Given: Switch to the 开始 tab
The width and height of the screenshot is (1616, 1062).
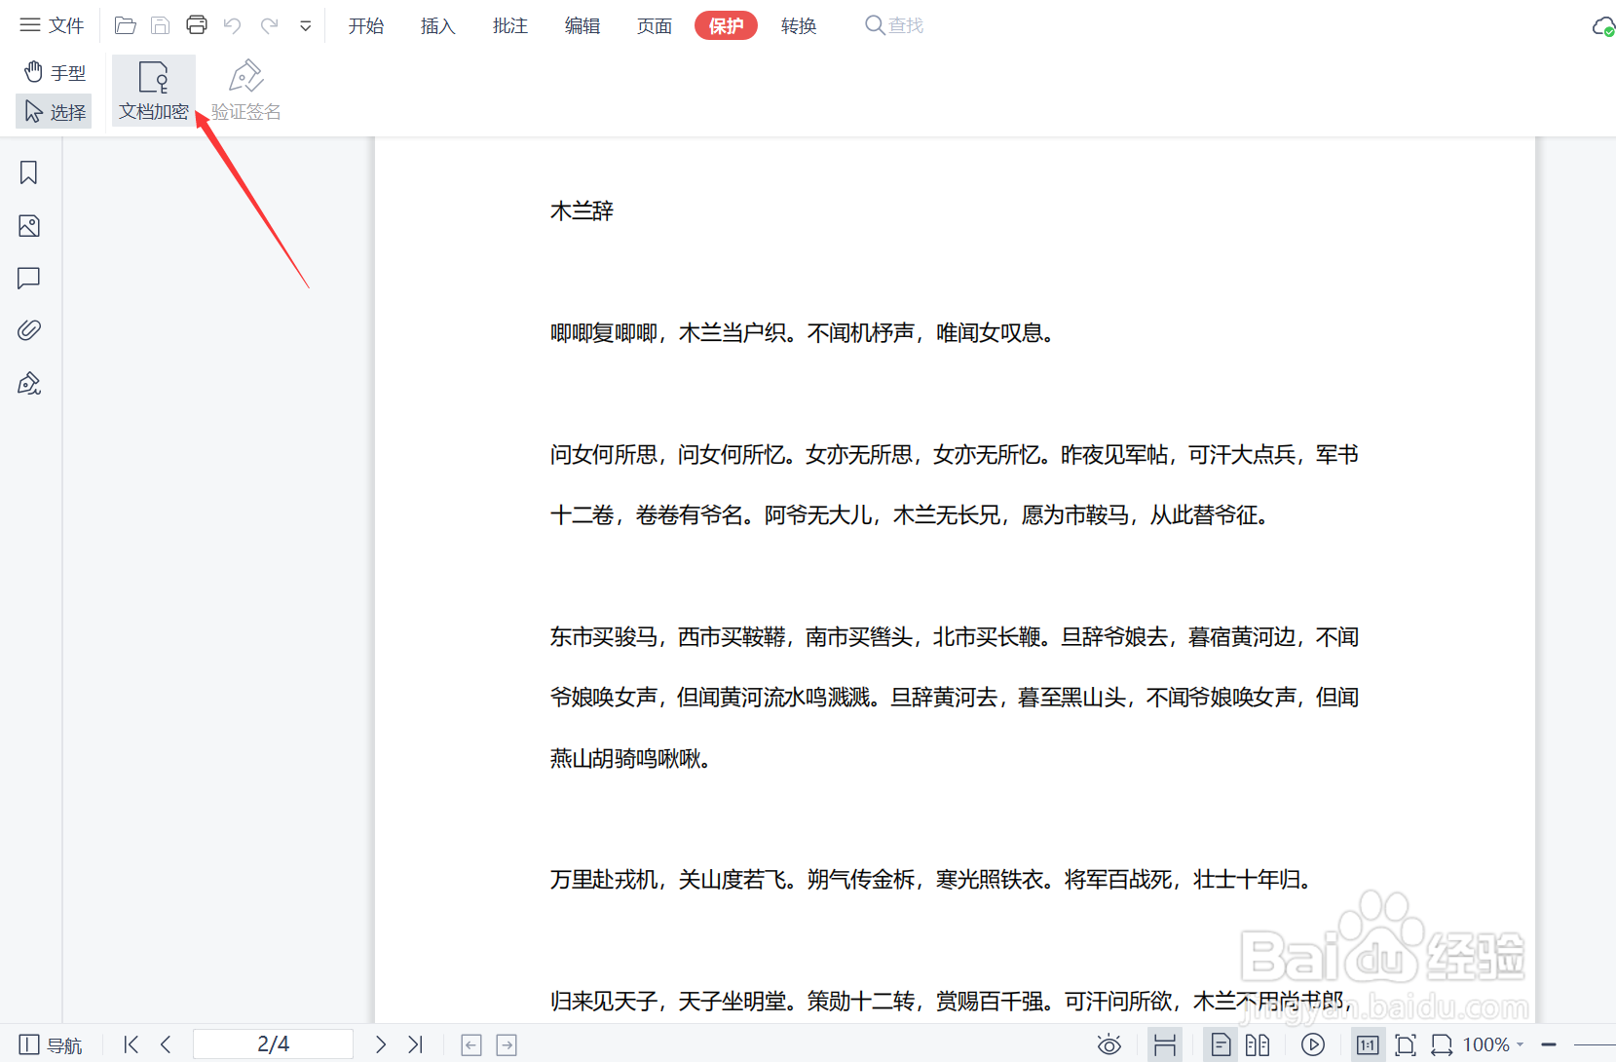Looking at the screenshot, I should [366, 26].
